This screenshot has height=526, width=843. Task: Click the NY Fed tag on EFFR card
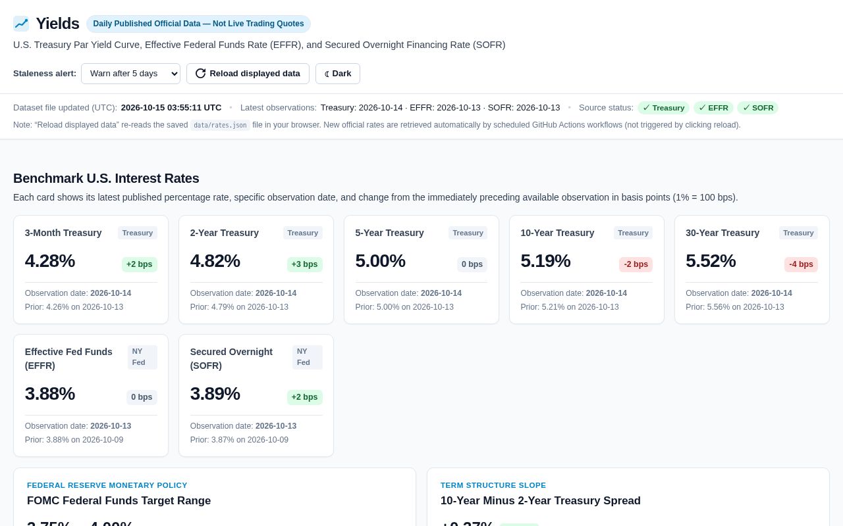tap(142, 357)
